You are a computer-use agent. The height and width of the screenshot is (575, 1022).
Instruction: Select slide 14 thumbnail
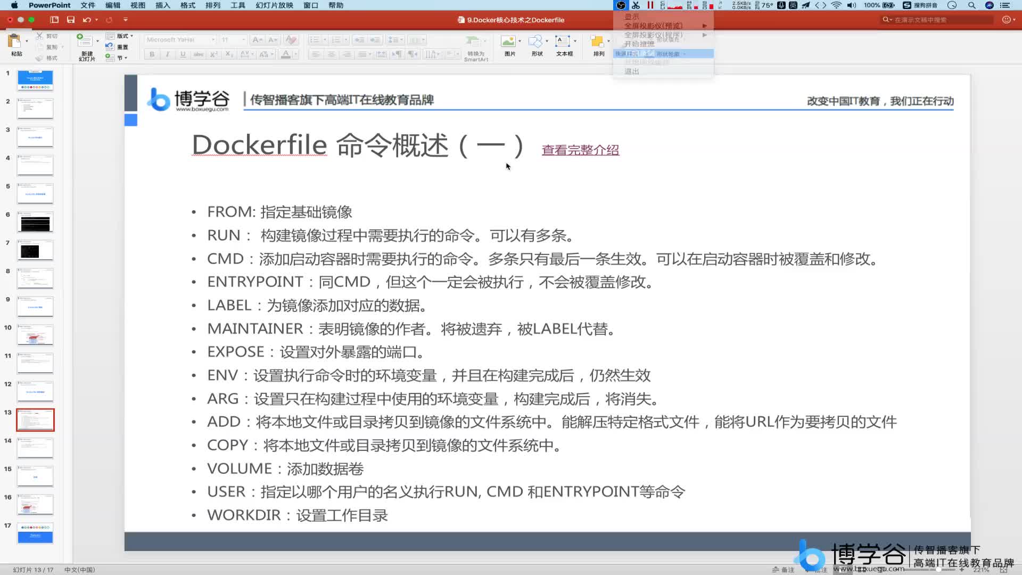[x=35, y=448]
